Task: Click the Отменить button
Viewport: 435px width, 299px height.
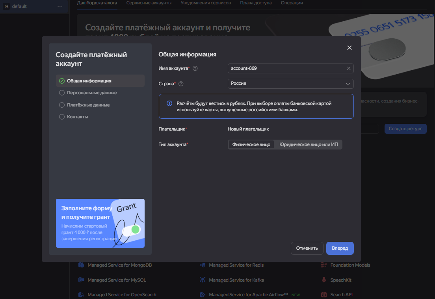Action: coord(307,248)
